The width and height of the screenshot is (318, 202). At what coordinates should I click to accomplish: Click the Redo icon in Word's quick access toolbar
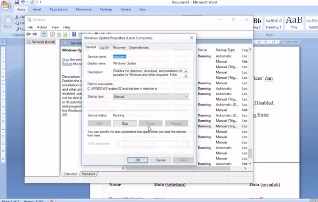point(32,2)
